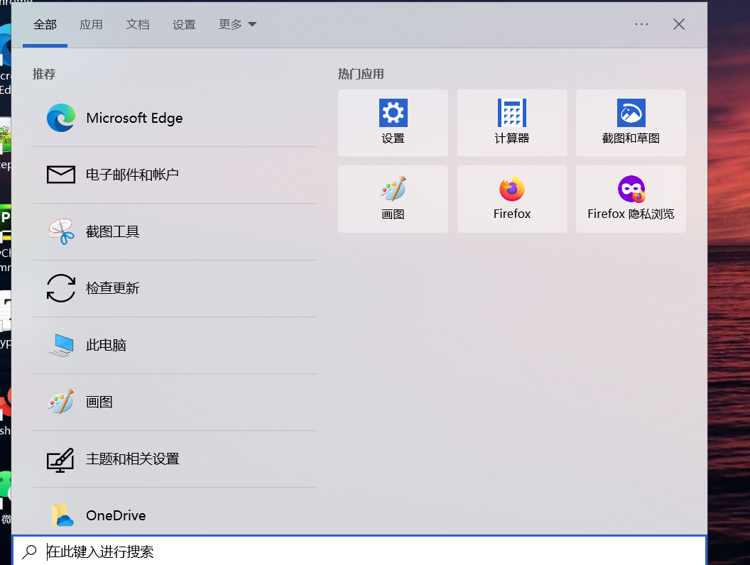Viewport: 750px width, 565px height.
Task: Click the 电子邮件和帐户 envelope icon
Action: pos(61,175)
